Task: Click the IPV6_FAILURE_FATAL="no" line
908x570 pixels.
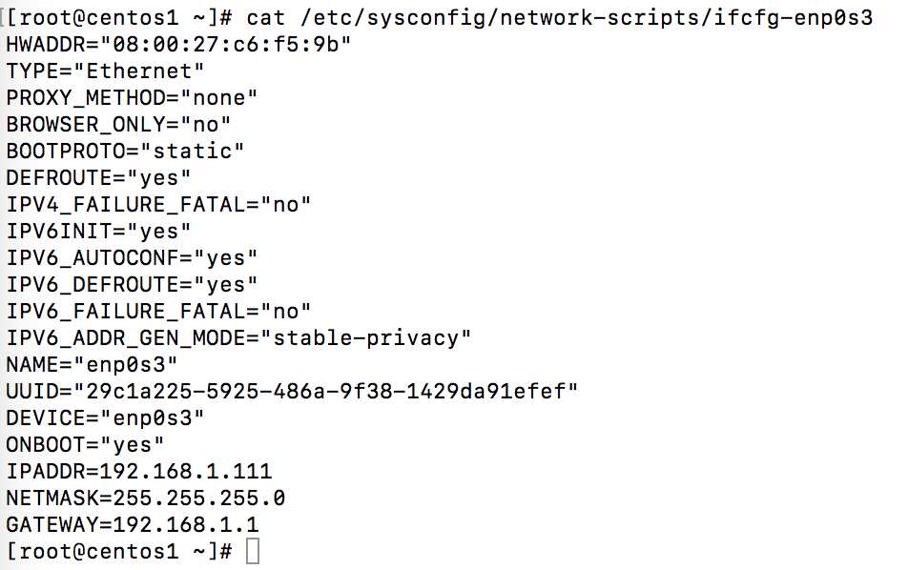Action: coord(158,312)
